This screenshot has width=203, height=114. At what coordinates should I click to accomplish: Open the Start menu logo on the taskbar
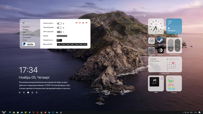click(x=4, y=112)
